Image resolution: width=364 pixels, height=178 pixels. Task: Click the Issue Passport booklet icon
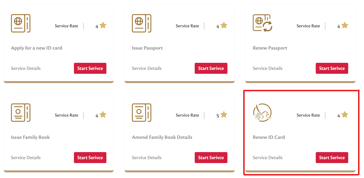141,23
